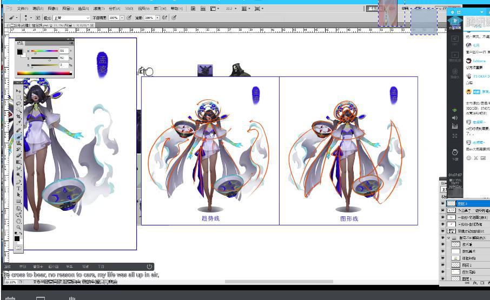The height and width of the screenshot is (300, 490).
Task: Select the Rectangle shape tool
Action: 18,202
